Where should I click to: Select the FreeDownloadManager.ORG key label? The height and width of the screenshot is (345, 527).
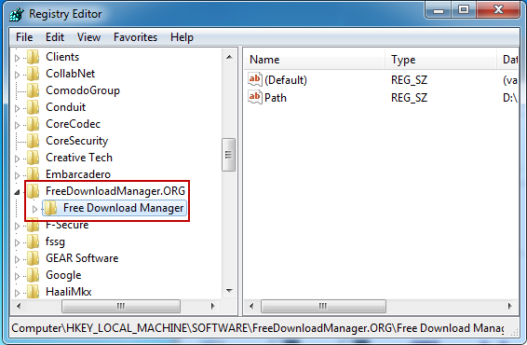coord(115,191)
